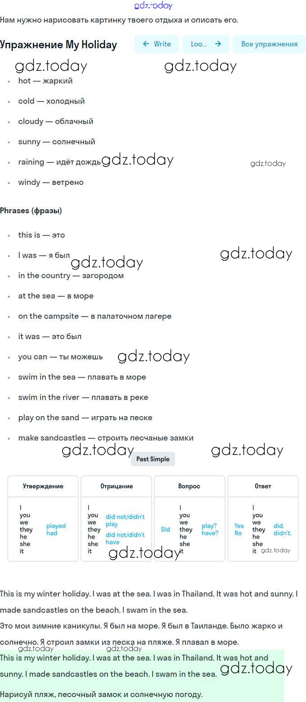
Task: Open the Все упражнения list
Action: coord(269,44)
